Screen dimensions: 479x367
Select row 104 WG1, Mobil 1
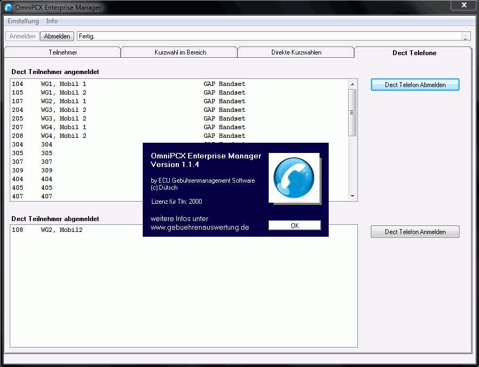point(179,84)
